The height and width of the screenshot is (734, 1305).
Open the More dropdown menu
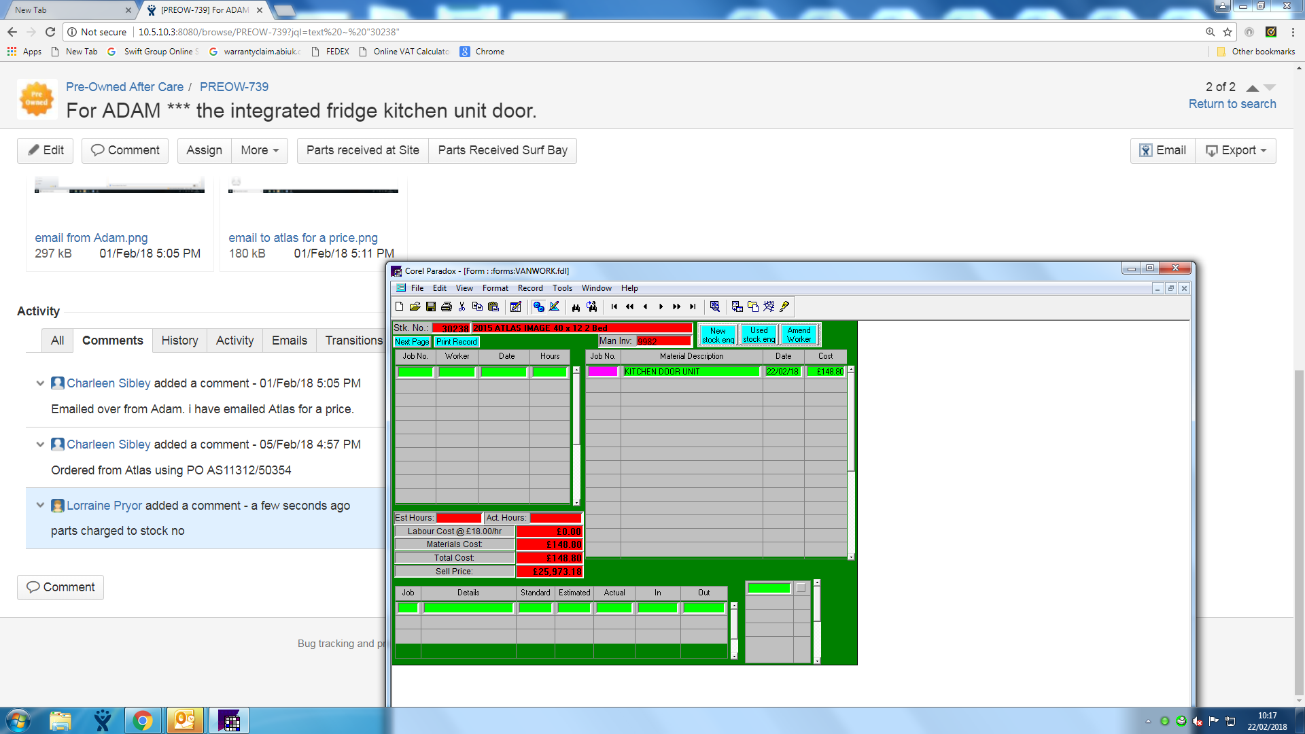tap(260, 150)
